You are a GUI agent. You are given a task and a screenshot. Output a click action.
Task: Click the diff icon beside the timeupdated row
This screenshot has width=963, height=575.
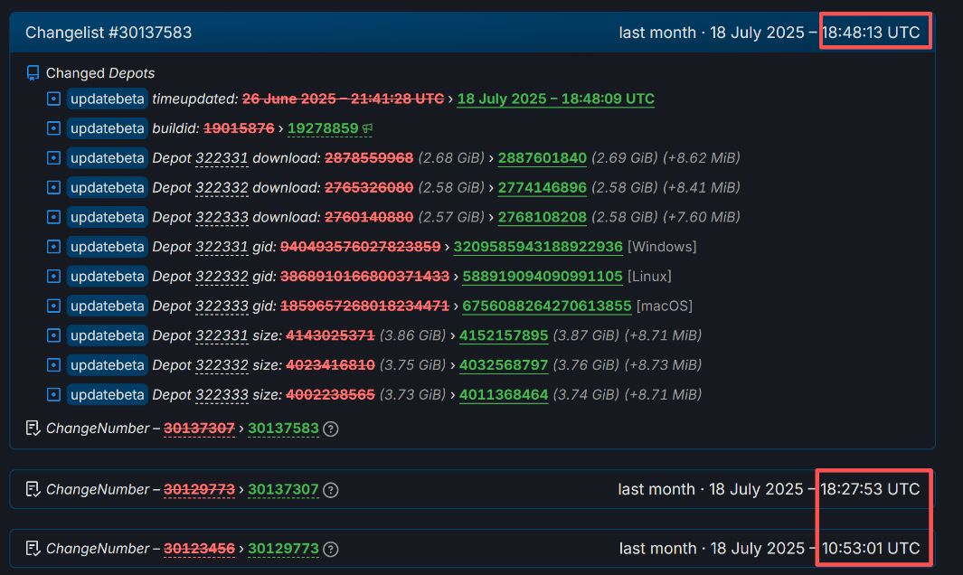53,99
